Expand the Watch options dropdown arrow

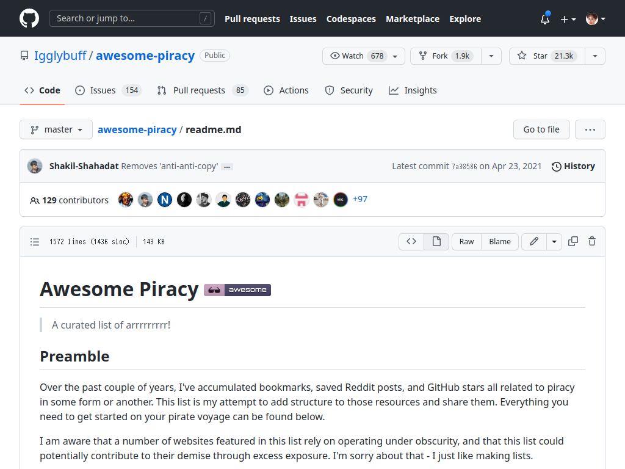pyautogui.click(x=396, y=56)
